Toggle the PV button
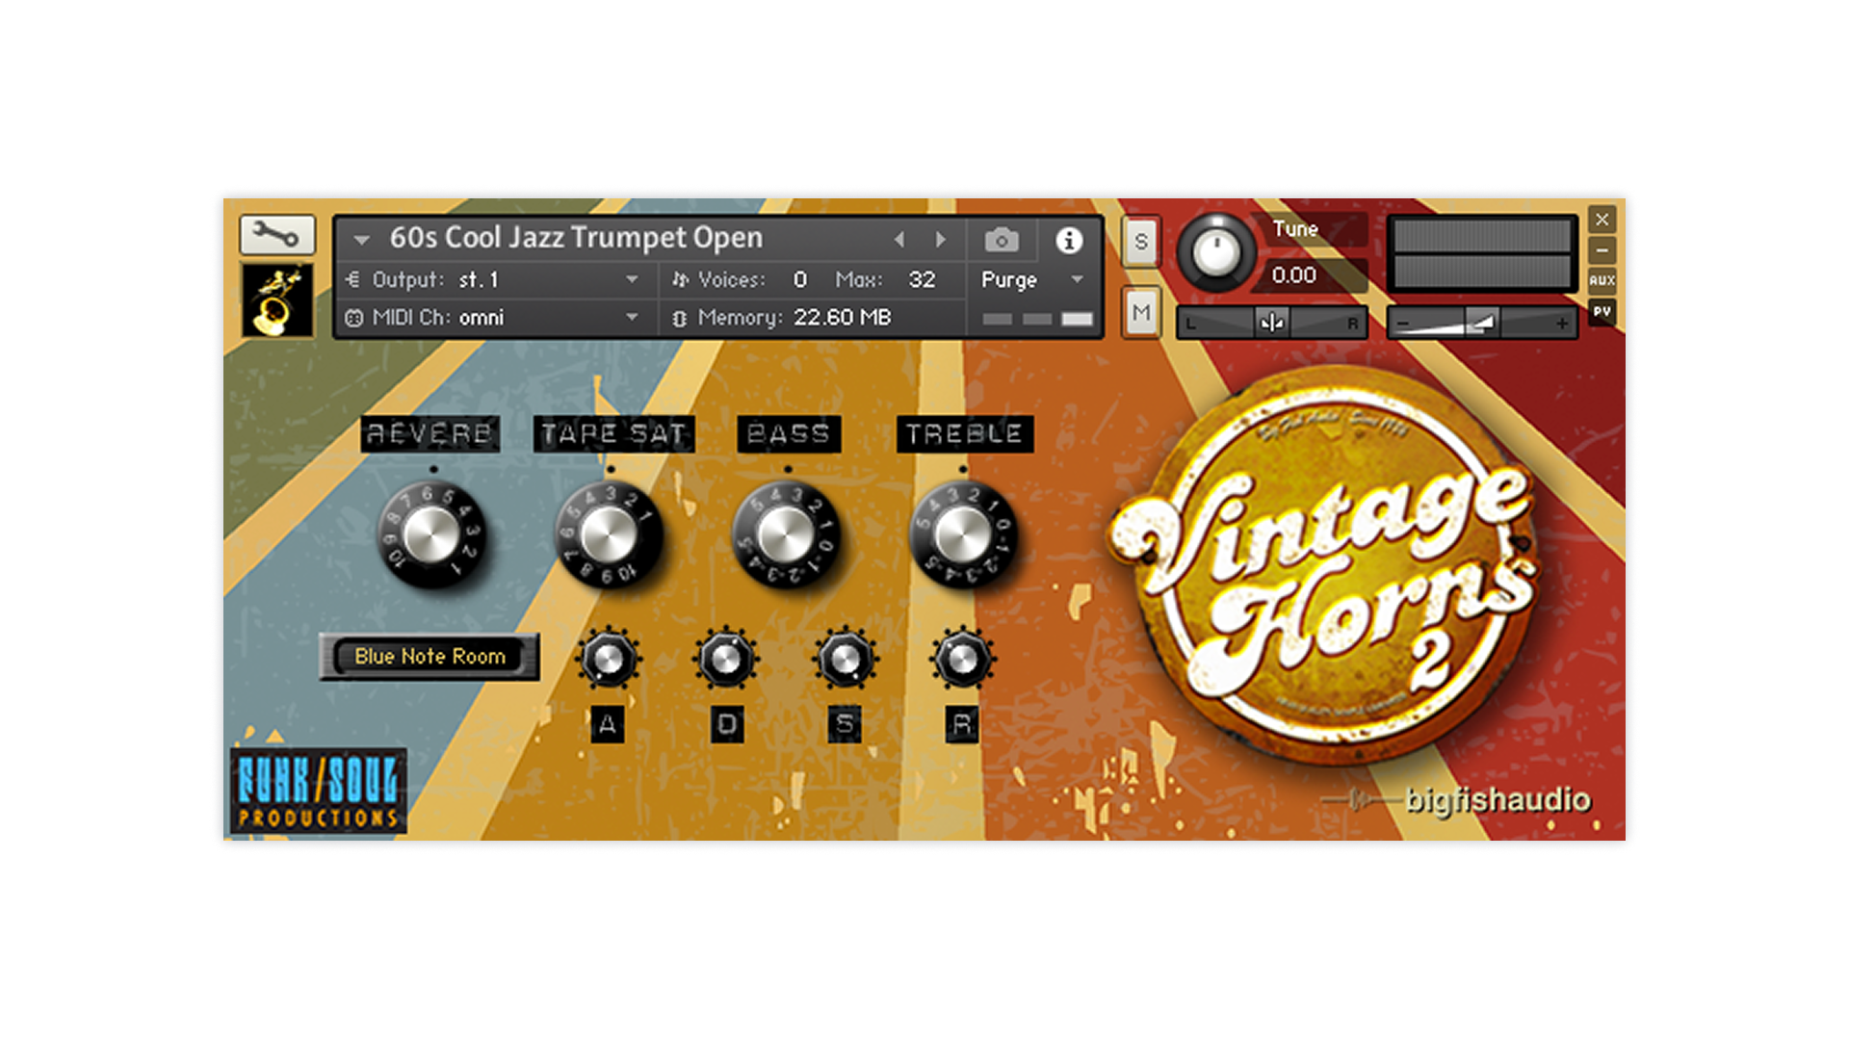This screenshot has height=1040, width=1849. tap(1602, 311)
